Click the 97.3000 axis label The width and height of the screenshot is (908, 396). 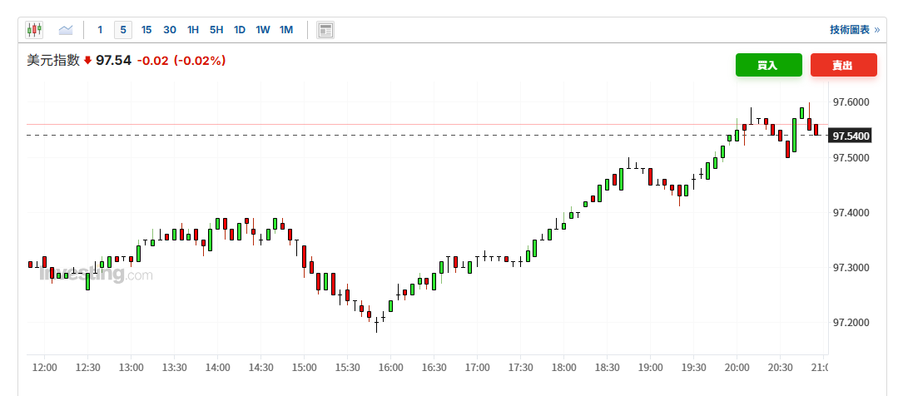tap(851, 268)
